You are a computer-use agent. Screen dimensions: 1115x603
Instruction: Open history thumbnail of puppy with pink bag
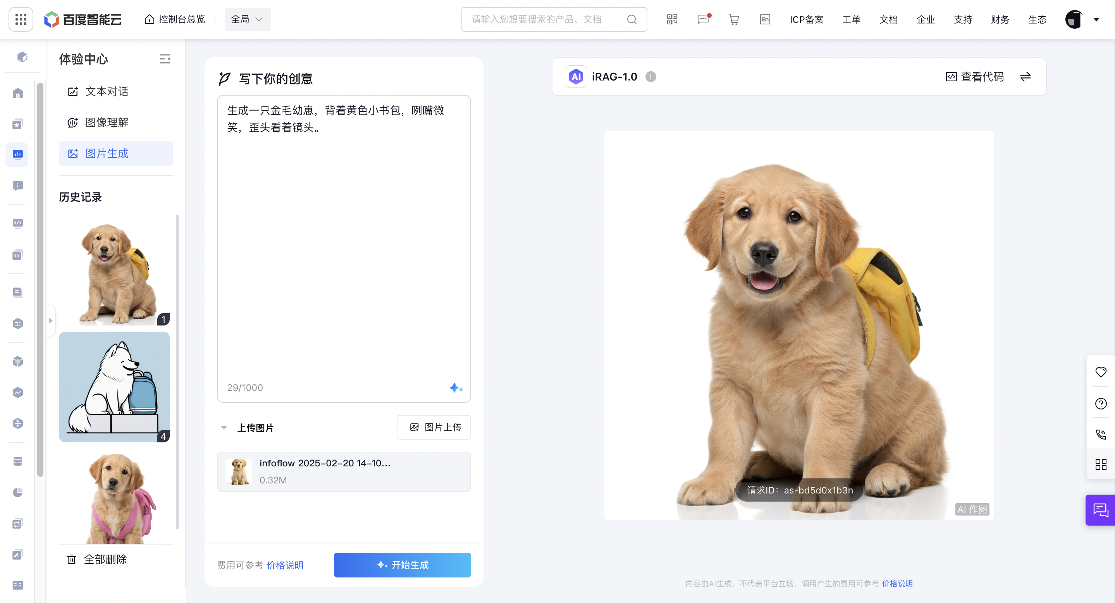[114, 496]
